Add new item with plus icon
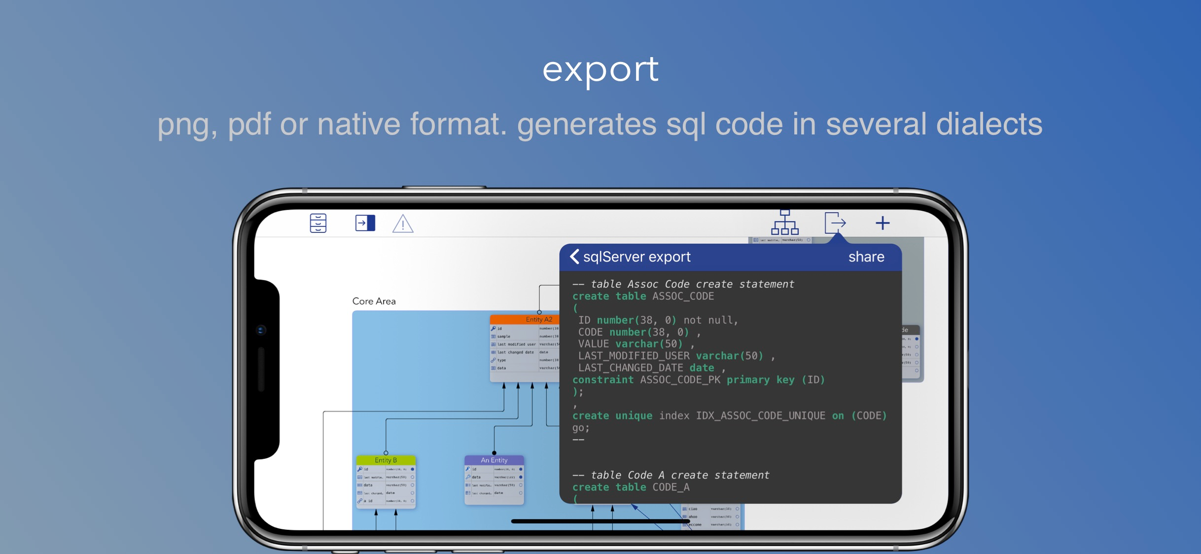The width and height of the screenshot is (1201, 554). (883, 223)
